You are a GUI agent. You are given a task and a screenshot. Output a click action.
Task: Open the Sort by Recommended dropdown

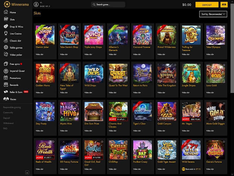(x=213, y=14)
